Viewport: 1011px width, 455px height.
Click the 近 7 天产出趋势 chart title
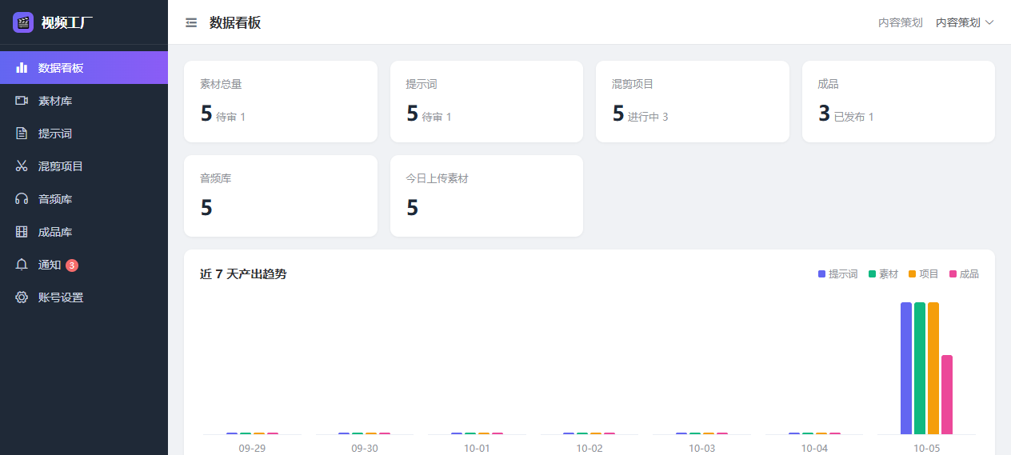click(x=243, y=274)
